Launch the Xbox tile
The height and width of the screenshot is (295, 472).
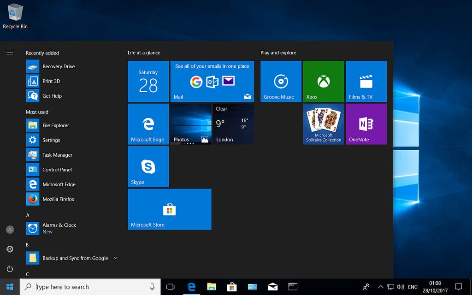[x=324, y=82]
